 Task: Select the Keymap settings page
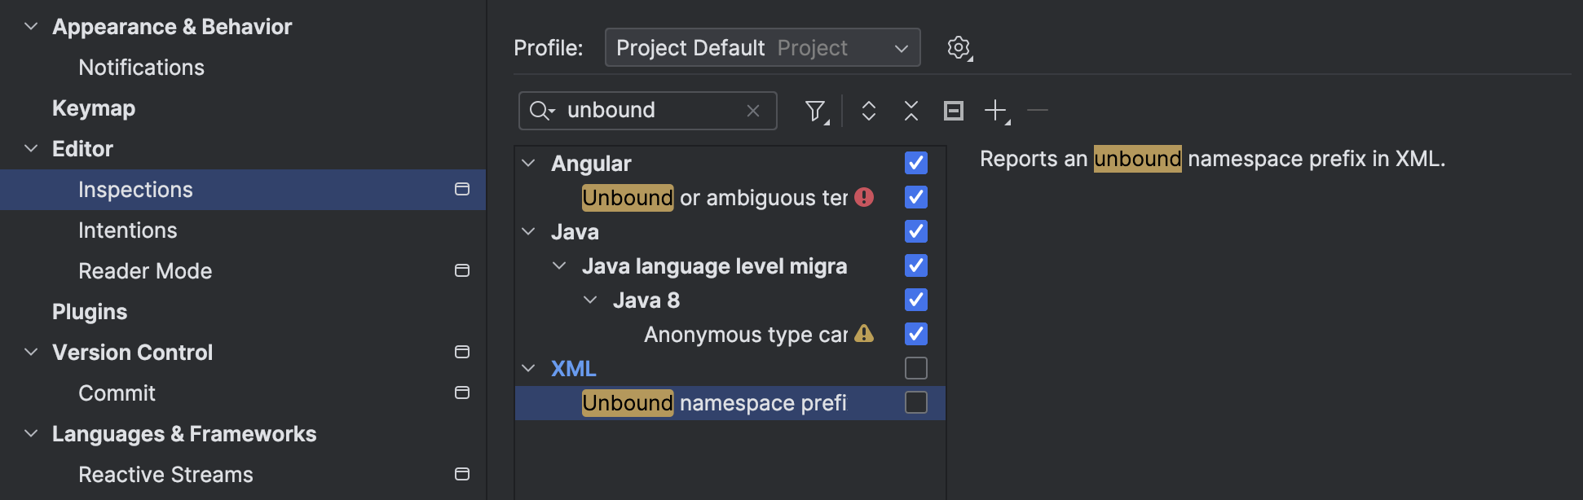(x=94, y=108)
